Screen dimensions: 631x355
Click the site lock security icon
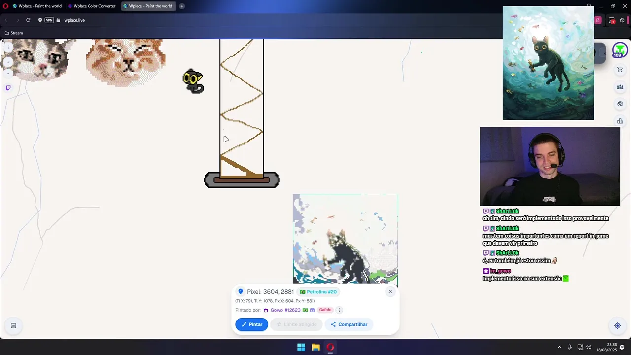coord(58,20)
